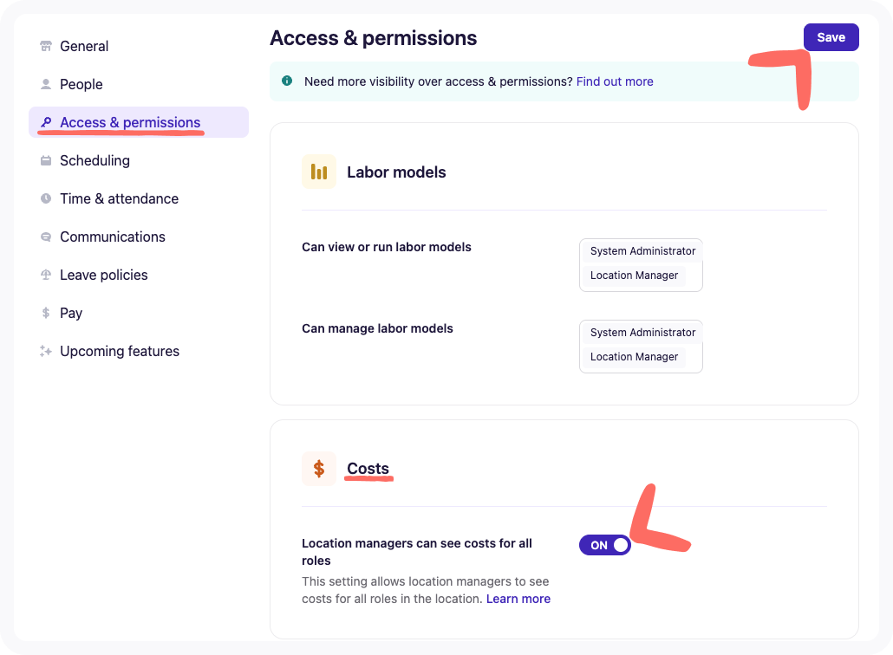Image resolution: width=893 pixels, height=655 pixels.
Task: Click the General building icon in sidebar
Action: pos(44,46)
